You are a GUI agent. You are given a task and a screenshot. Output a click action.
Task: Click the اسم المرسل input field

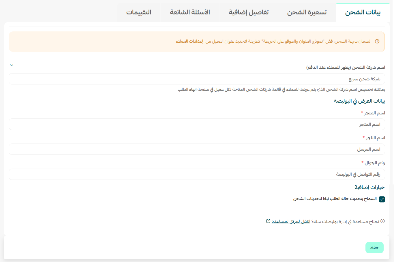[197, 149]
